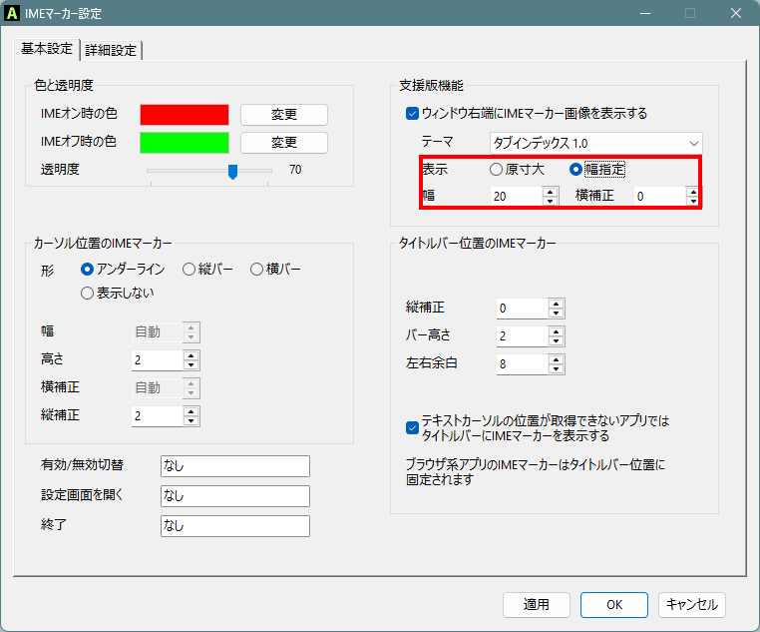
Task: Decrease cursor marker 高さ with down arrow
Action: point(190,364)
